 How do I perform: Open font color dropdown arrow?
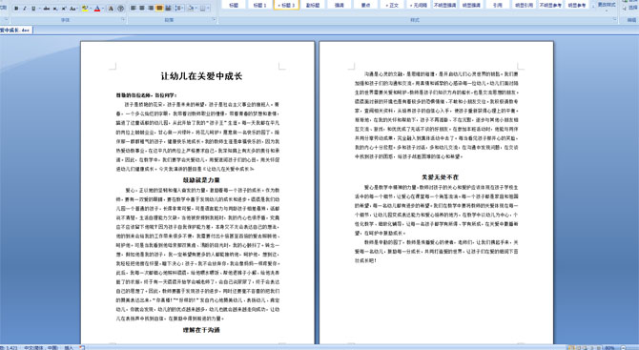tap(103, 9)
